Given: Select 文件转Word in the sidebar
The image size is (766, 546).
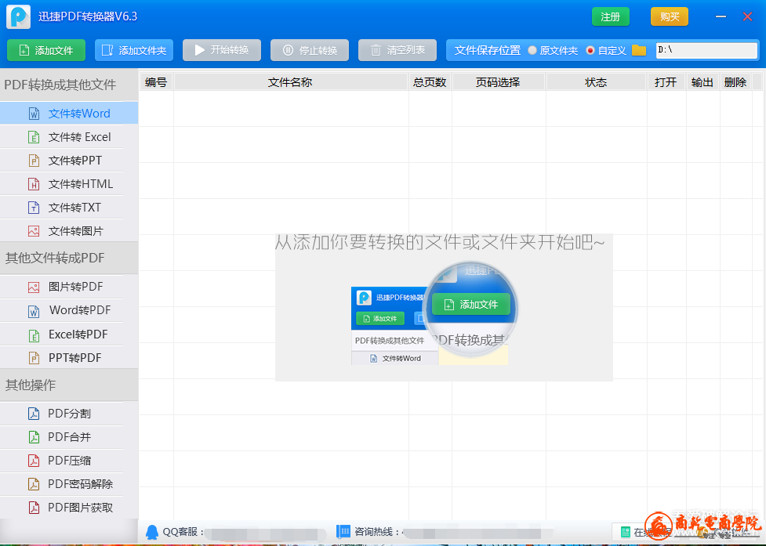Looking at the screenshot, I should coord(69,114).
